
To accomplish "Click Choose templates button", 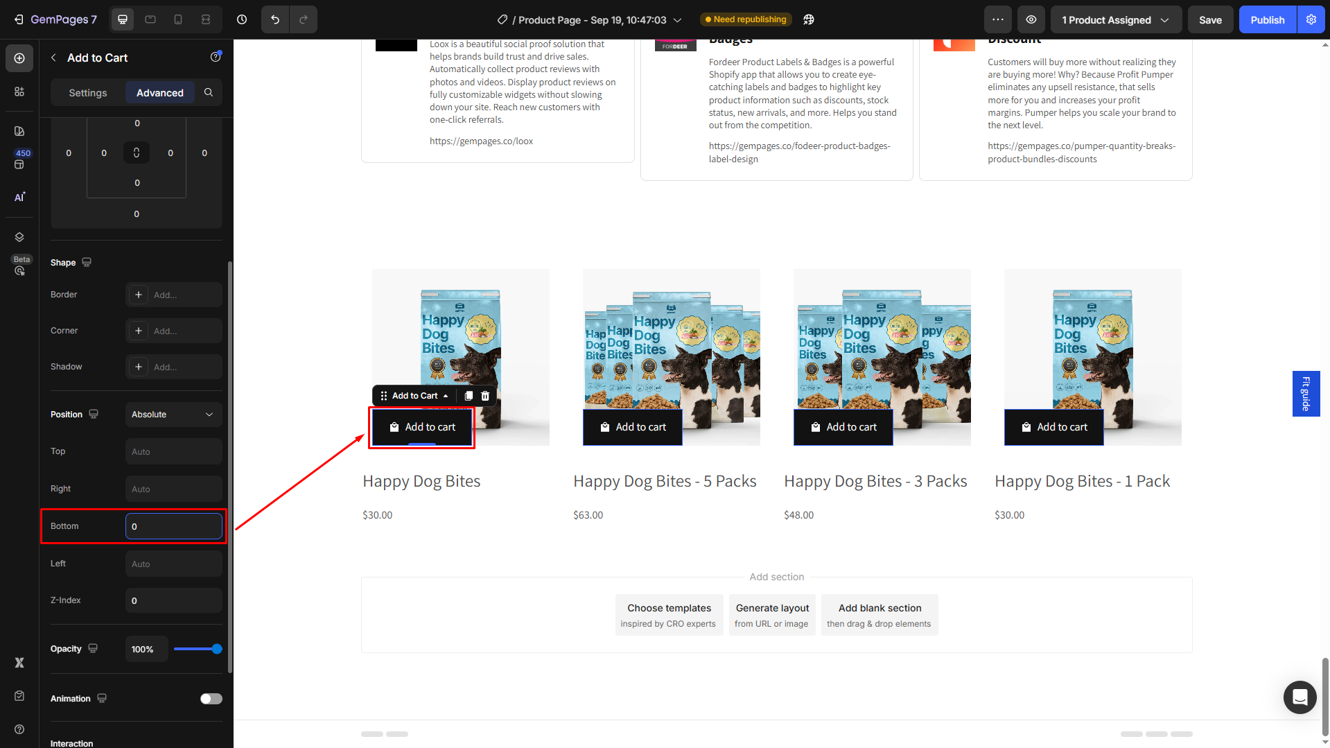I will pos(669,615).
